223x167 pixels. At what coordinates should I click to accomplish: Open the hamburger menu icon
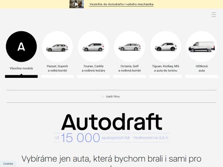(x=213, y=15)
